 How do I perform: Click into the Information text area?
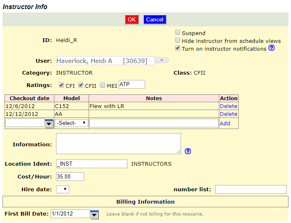[x=118, y=143]
